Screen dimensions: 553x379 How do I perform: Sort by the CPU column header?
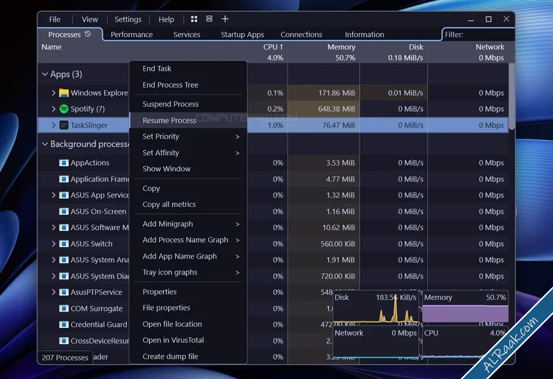(273, 47)
